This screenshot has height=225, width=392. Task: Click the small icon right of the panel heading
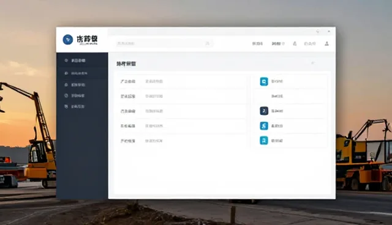tap(312, 63)
